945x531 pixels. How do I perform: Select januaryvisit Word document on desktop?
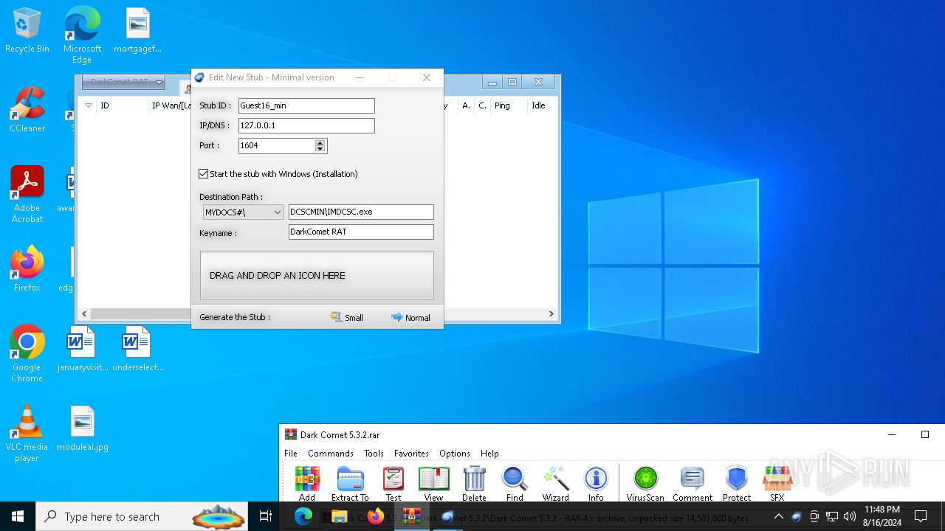(x=82, y=350)
